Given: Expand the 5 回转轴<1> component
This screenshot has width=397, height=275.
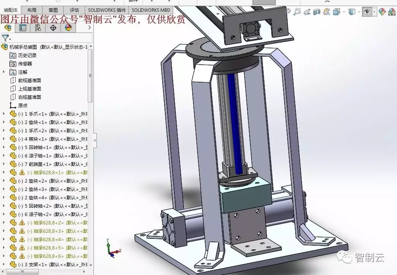Looking at the screenshot, I should (3, 147).
